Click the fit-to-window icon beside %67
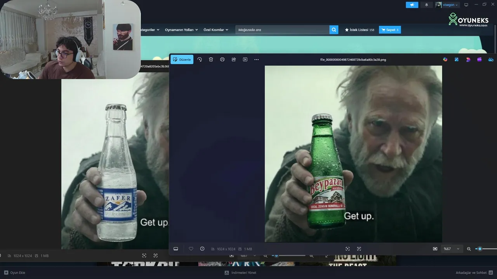 click(x=435, y=249)
